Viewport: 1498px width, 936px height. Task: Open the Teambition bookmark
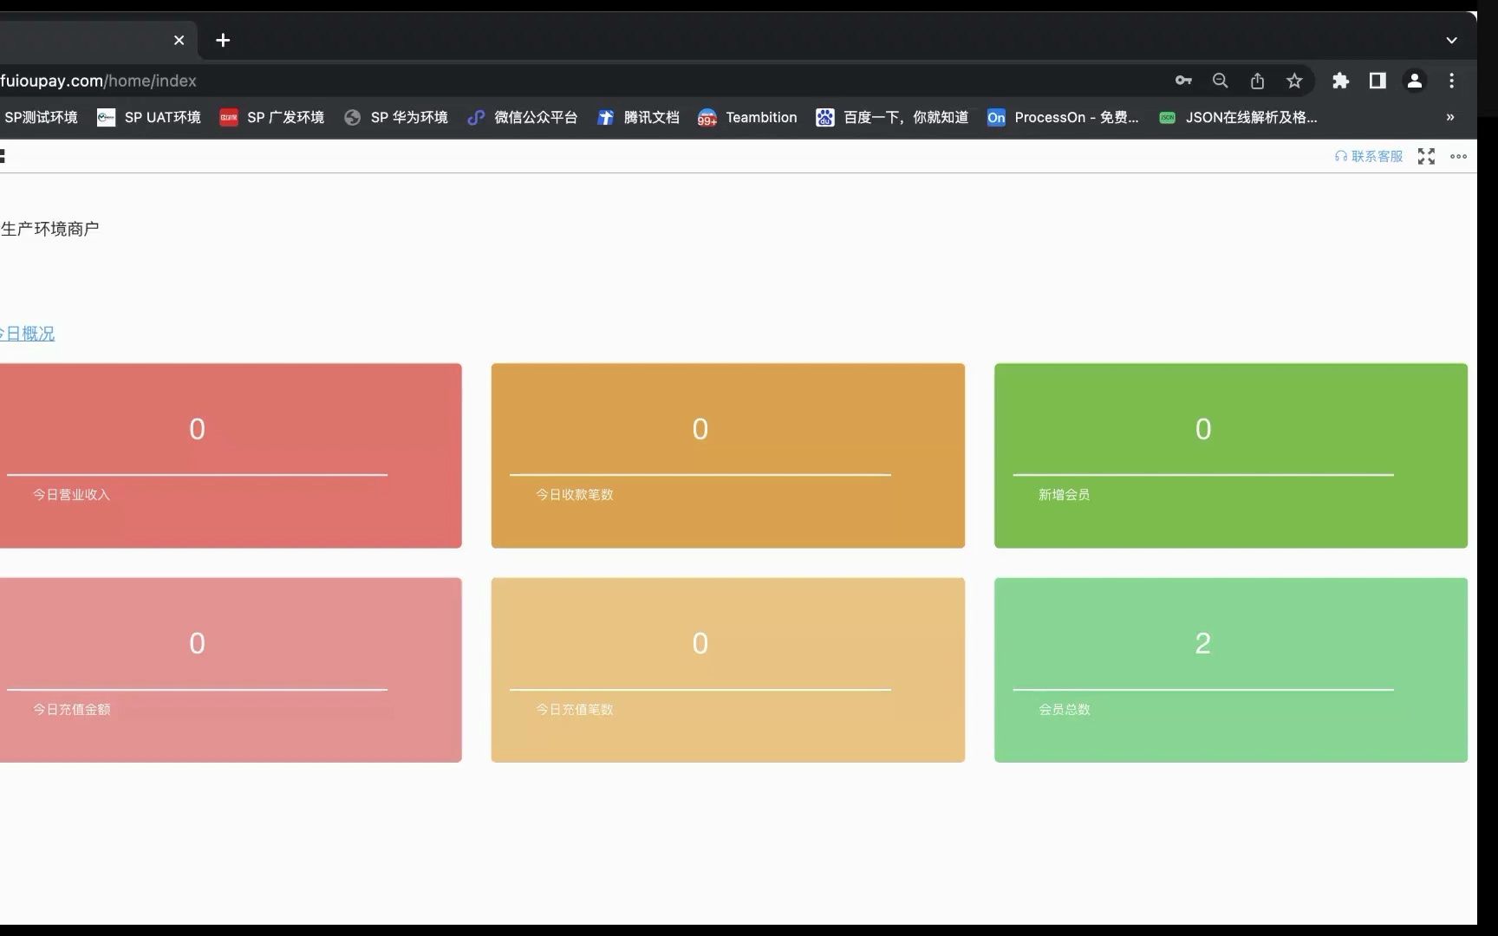pyautogui.click(x=747, y=117)
